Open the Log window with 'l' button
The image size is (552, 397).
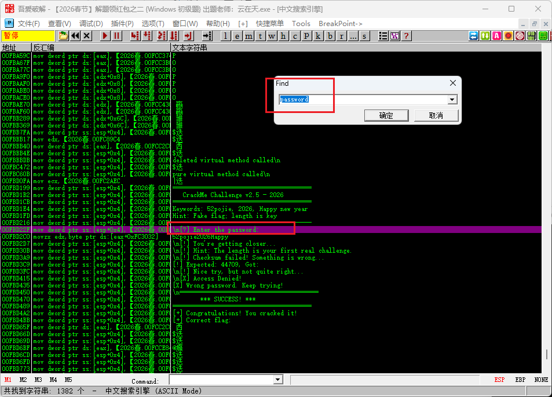[x=226, y=36]
